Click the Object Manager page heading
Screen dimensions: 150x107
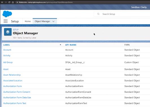tap(25, 33)
